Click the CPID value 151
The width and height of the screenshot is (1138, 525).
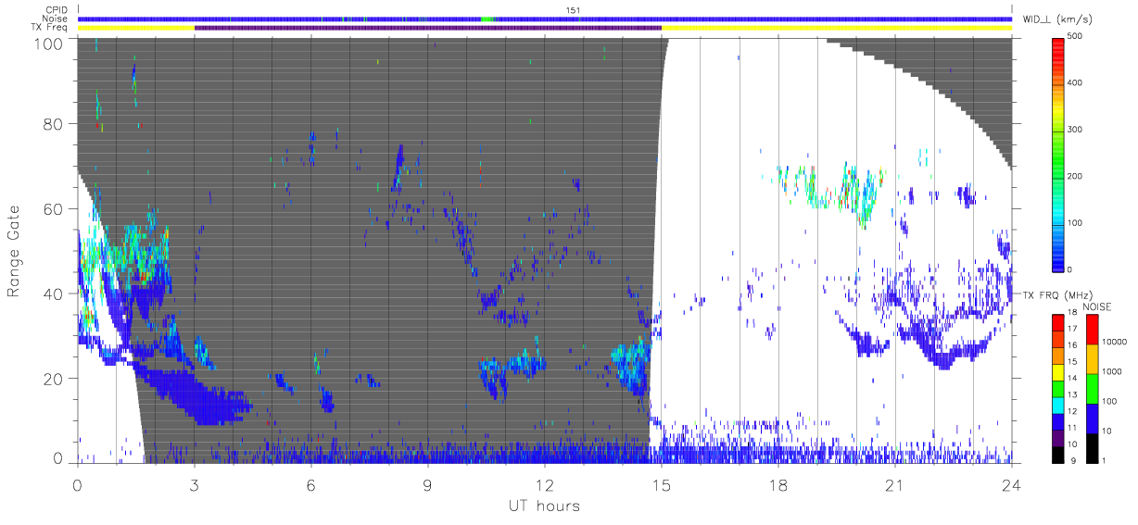pyautogui.click(x=572, y=10)
